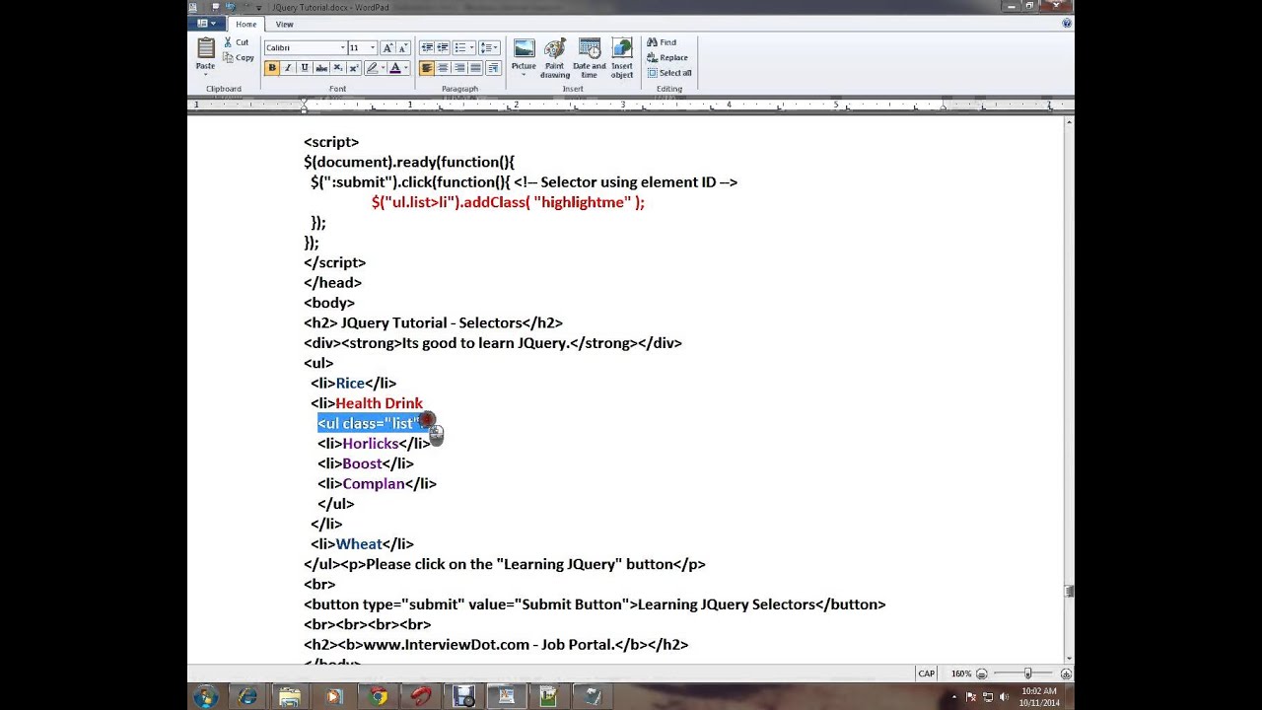Click the addClass highlightme code line
Image resolution: width=1262 pixels, height=710 pixels.
pos(508,202)
